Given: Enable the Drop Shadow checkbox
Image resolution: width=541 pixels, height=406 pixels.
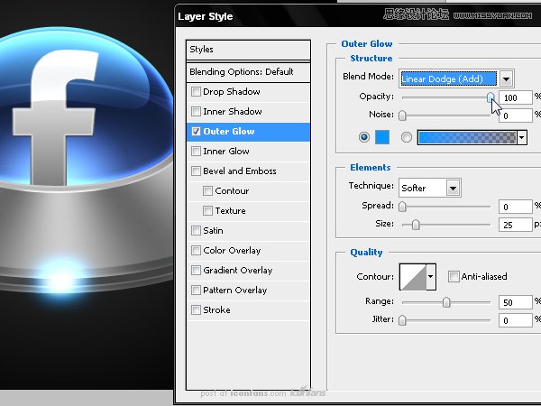Looking at the screenshot, I should [196, 92].
